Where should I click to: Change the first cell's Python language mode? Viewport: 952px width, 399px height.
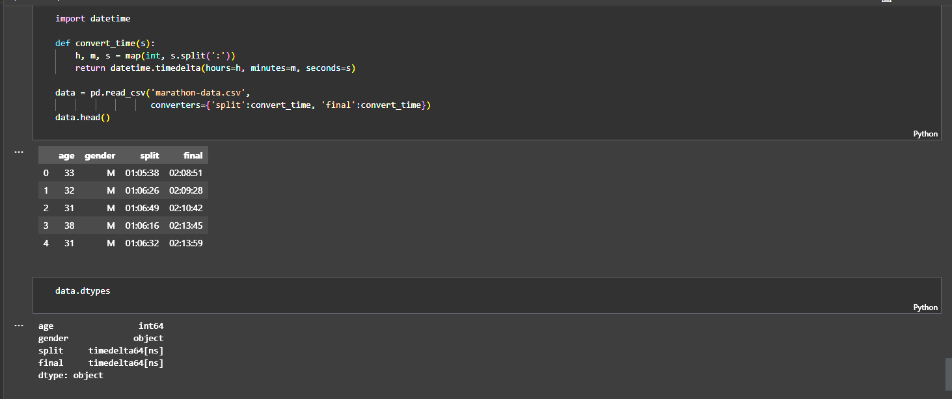pyautogui.click(x=925, y=134)
